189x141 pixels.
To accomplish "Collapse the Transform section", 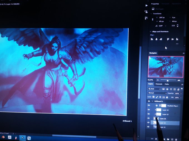I will click(151, 14).
